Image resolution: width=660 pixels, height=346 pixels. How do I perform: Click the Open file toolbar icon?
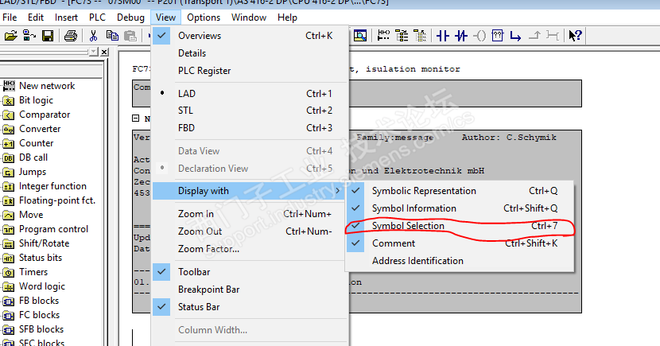coord(11,36)
